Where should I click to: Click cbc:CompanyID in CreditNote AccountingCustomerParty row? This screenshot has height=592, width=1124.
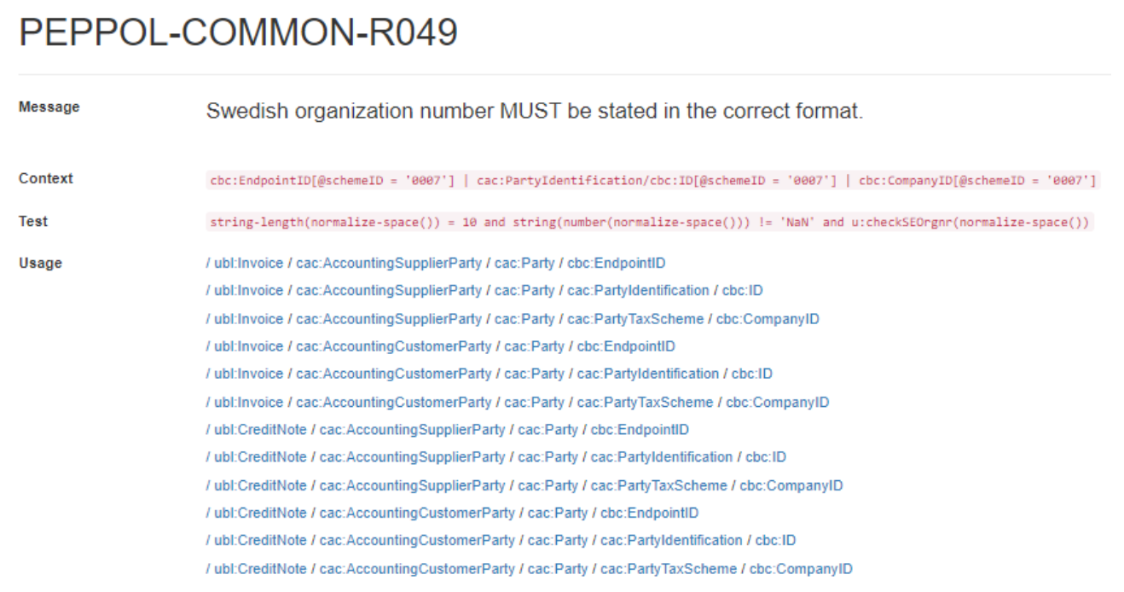pos(801,569)
